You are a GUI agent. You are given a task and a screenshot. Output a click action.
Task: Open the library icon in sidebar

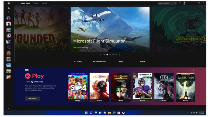[x=9, y=8]
